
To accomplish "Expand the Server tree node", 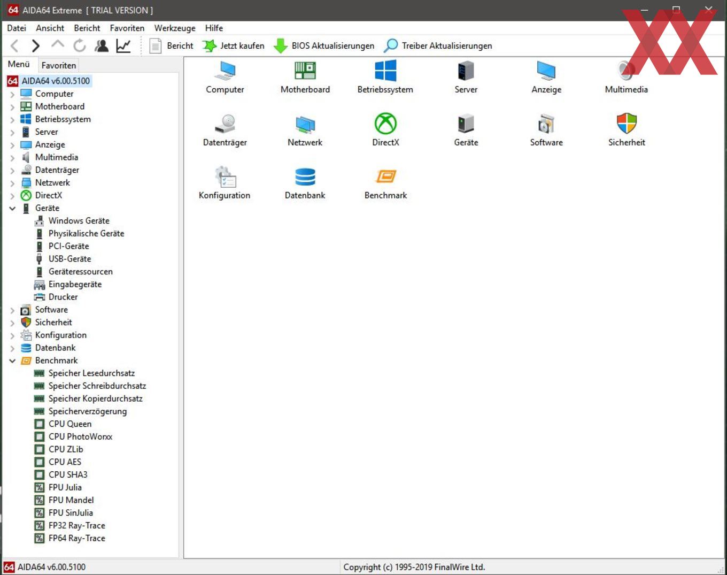I will 12,132.
